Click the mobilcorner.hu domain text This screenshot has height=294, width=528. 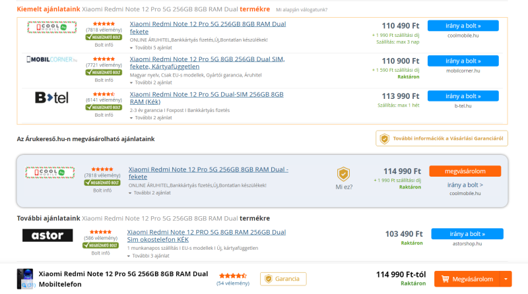click(463, 71)
